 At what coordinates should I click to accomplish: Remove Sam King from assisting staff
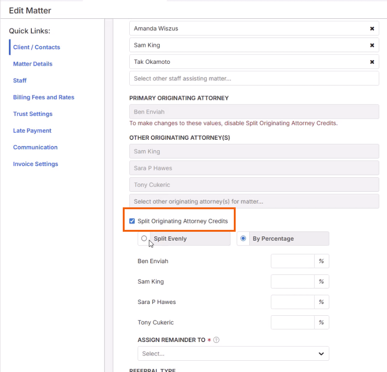[372, 46]
